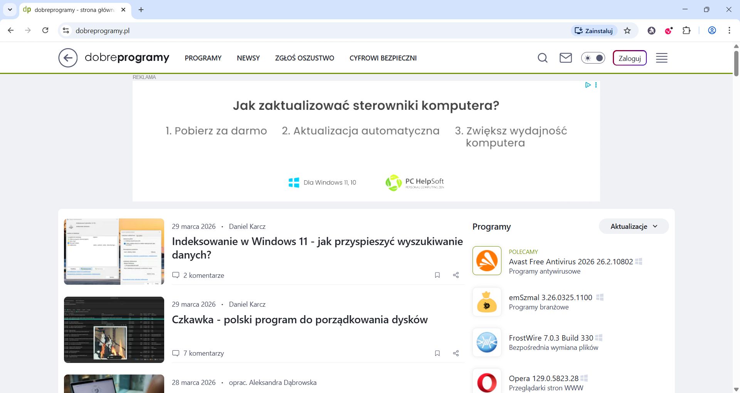The image size is (740, 393).
Task: Share the Czkawka article
Action: click(456, 353)
